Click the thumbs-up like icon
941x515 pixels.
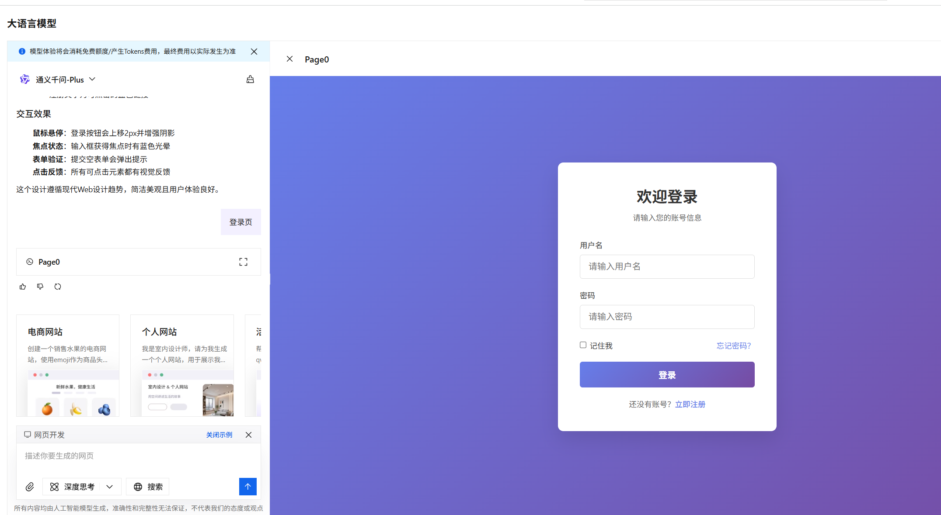coord(23,287)
